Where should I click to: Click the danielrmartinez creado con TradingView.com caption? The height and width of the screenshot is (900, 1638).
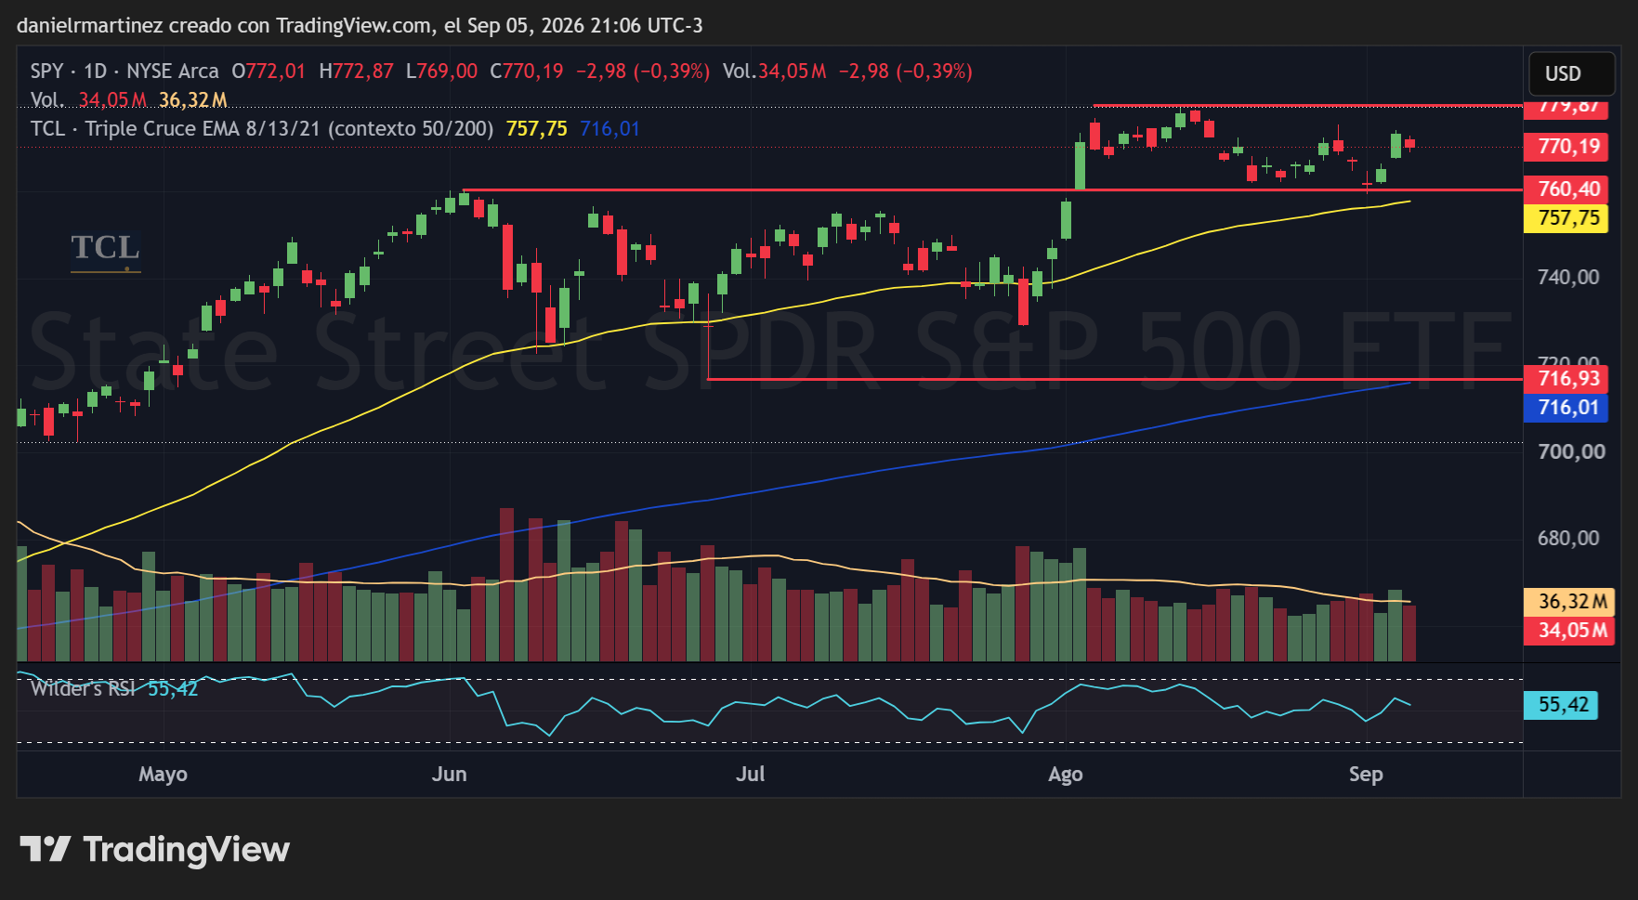pyautogui.click(x=360, y=26)
